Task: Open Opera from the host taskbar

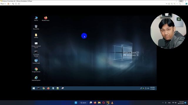Action: click(104, 103)
